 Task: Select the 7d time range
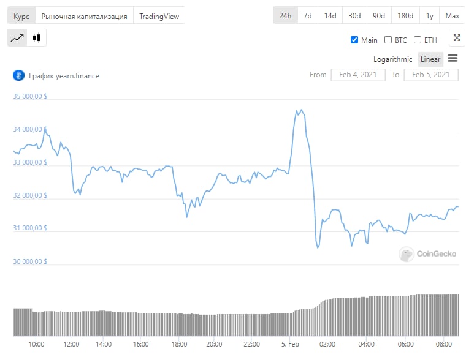[x=308, y=15]
